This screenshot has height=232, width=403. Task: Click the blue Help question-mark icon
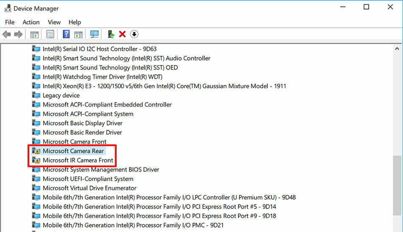66,34
